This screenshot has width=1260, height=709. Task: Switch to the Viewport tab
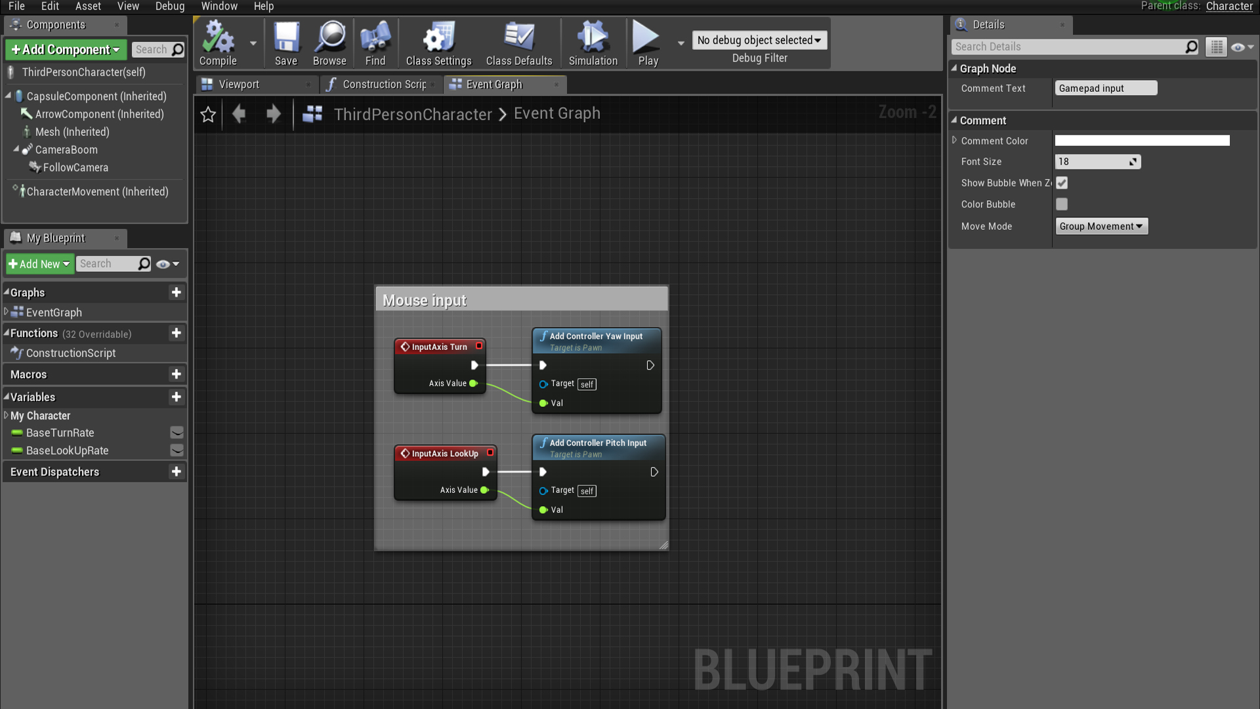239,84
